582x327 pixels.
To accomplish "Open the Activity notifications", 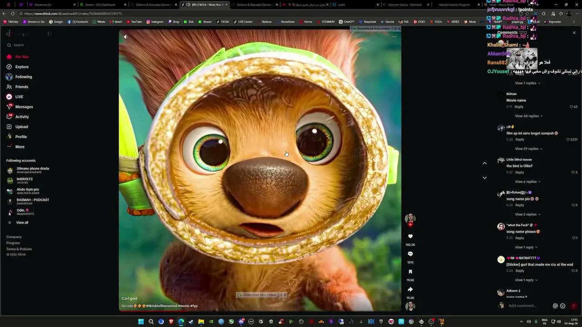I will pyautogui.click(x=17, y=117).
